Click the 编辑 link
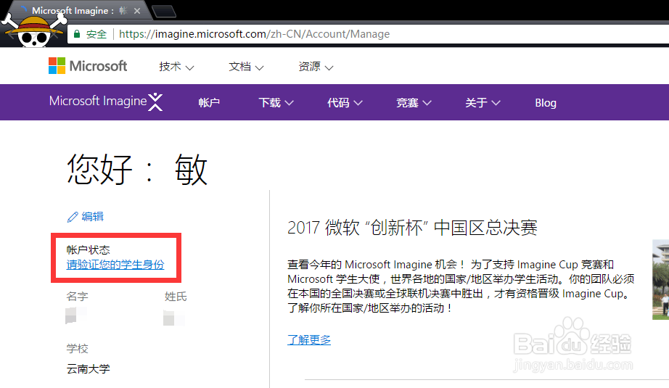This screenshot has width=669, height=388. pyautogui.click(x=93, y=217)
